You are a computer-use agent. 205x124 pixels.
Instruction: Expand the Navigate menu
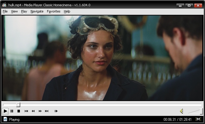[x=37, y=11]
